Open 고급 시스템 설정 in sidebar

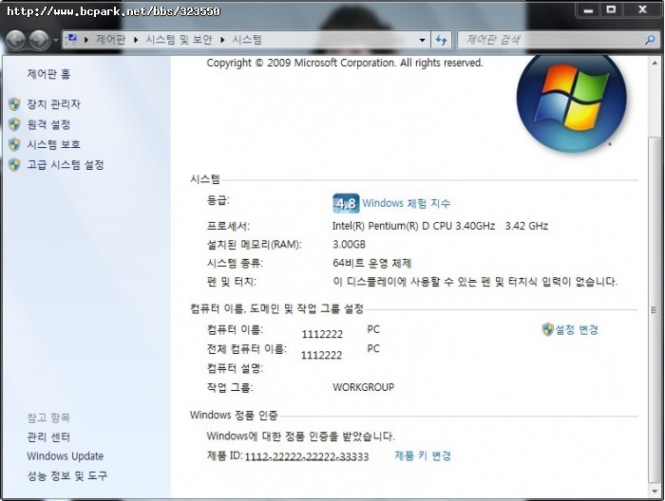click(x=66, y=165)
